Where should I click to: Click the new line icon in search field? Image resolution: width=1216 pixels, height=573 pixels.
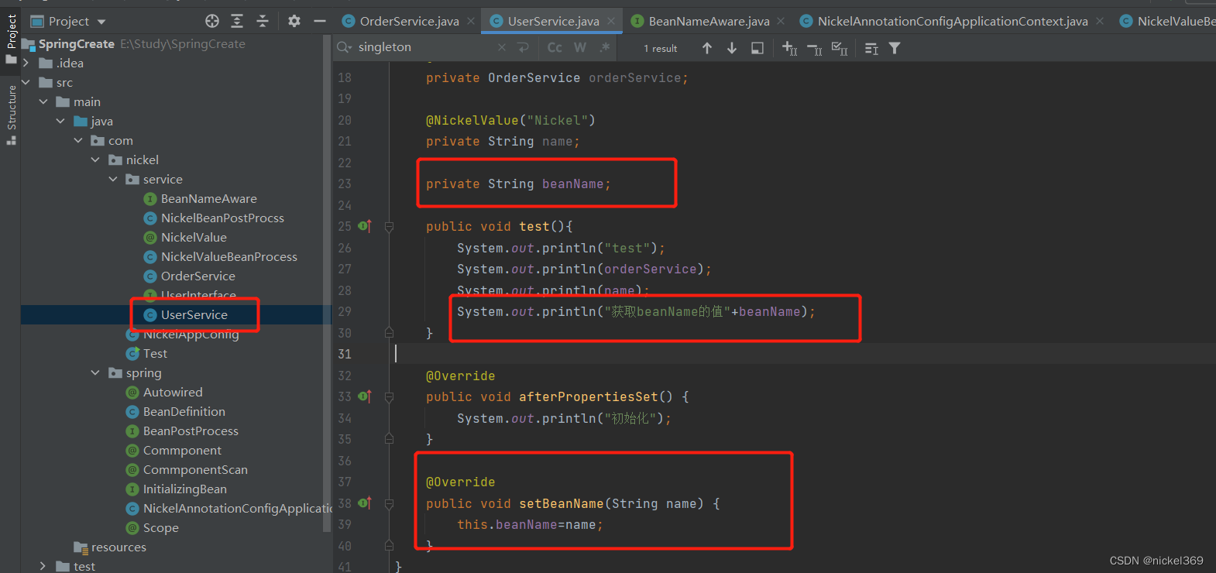click(523, 47)
